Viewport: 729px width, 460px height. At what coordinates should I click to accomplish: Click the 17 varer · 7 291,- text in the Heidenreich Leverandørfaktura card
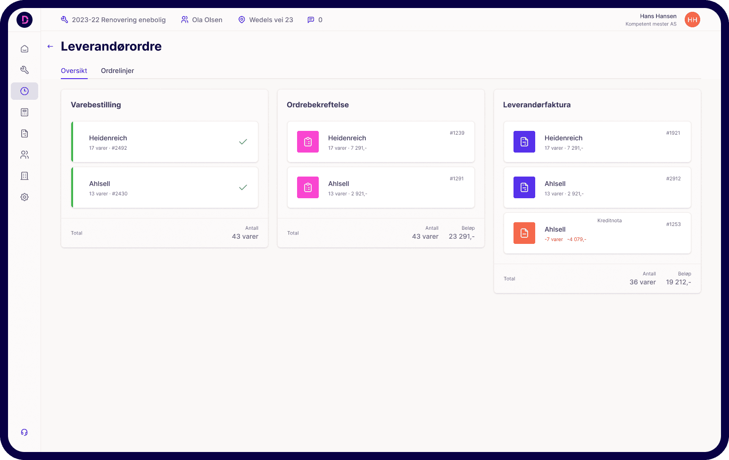(564, 148)
